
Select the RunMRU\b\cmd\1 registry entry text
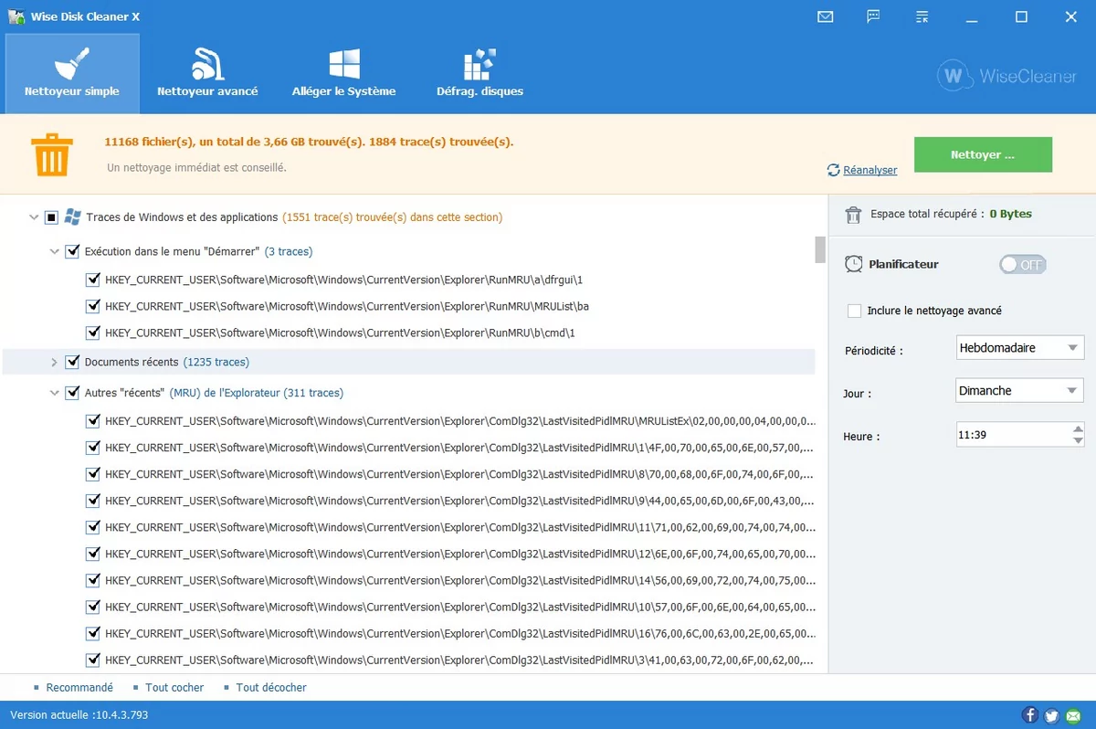coord(340,333)
